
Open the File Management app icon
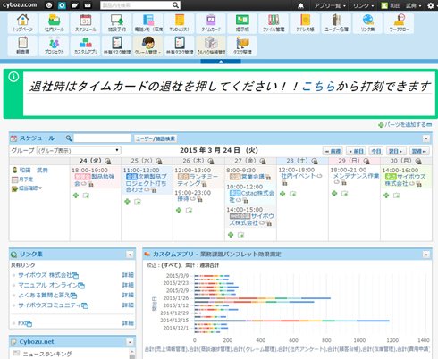[x=274, y=23]
